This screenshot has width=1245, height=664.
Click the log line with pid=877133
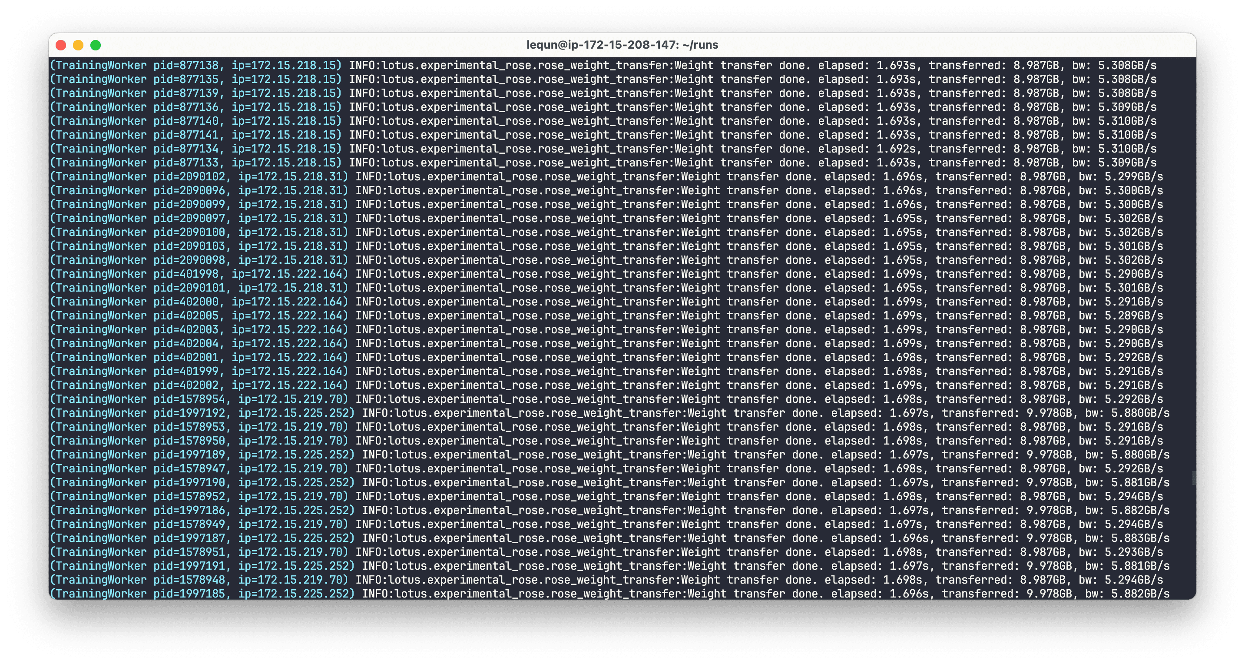(x=603, y=163)
